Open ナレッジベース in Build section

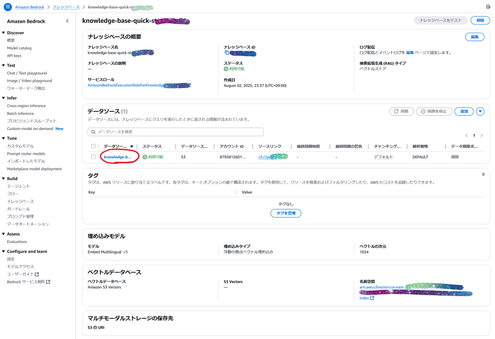[20, 201]
